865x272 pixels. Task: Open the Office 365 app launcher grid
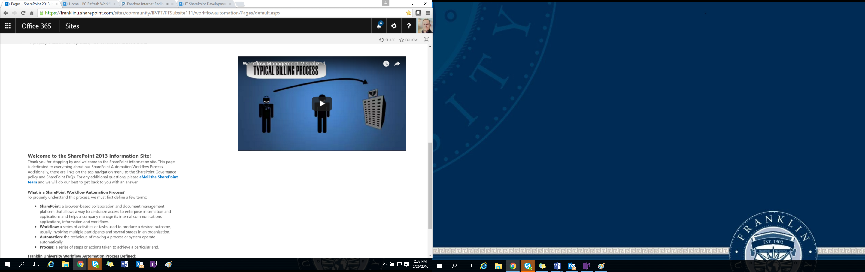(x=8, y=26)
